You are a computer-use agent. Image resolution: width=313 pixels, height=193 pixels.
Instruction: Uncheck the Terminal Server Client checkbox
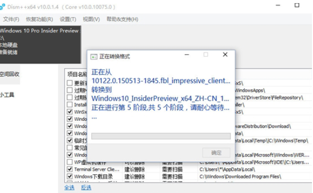click(x=70, y=169)
